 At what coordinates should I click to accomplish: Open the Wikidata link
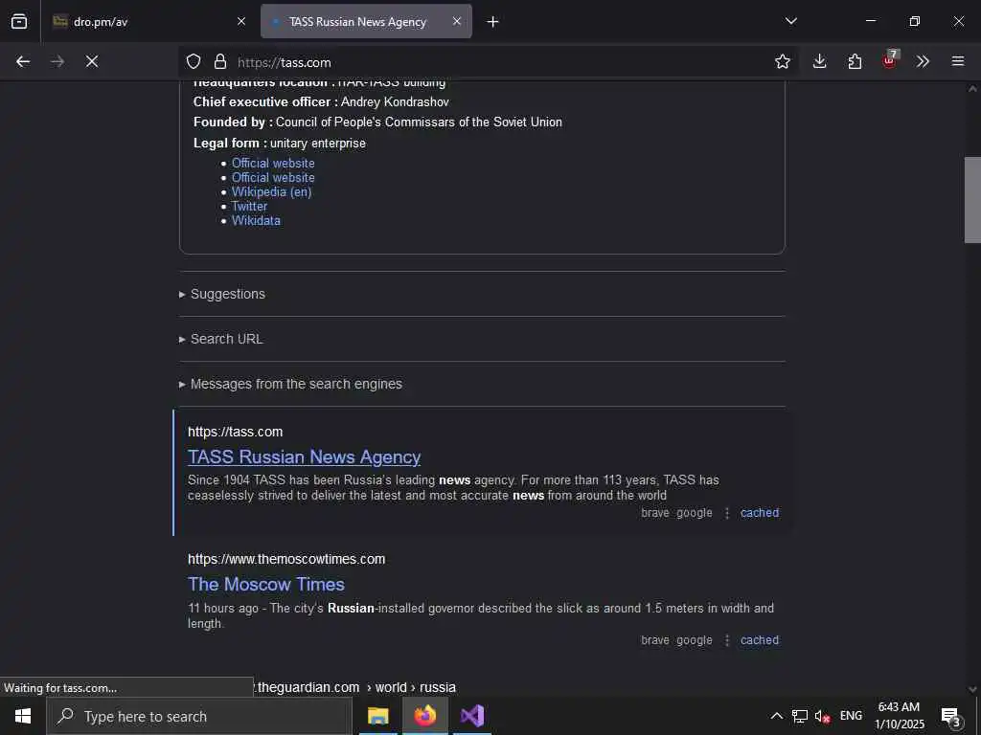[x=256, y=221]
